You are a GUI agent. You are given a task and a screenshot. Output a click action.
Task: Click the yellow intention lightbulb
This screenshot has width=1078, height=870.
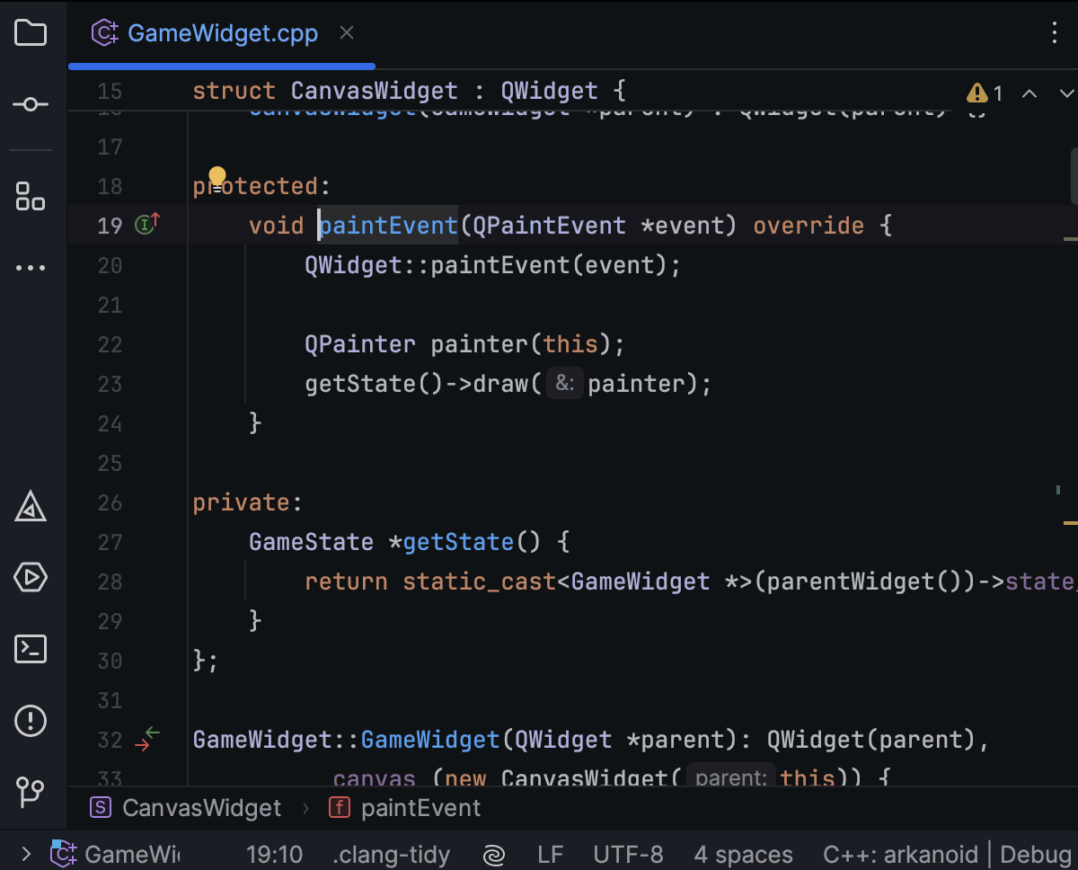coord(217,176)
